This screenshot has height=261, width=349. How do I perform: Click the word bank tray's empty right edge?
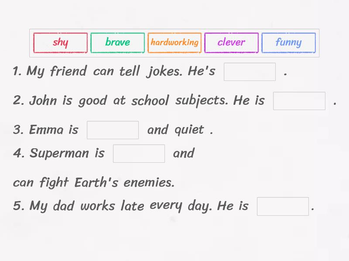pyautogui.click(x=317, y=43)
